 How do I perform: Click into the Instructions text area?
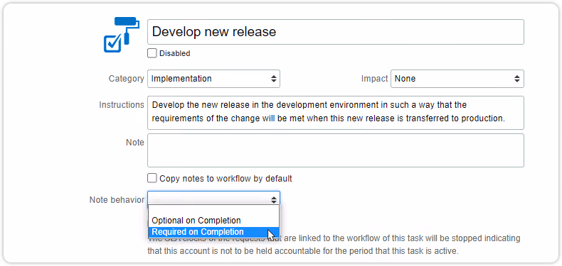[x=336, y=113]
